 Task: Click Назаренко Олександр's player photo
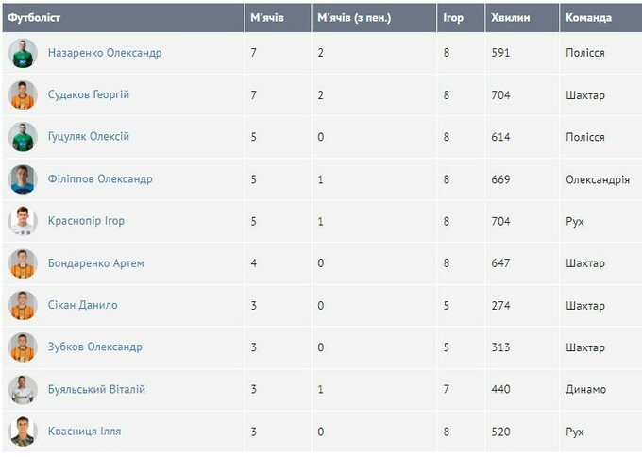[23, 53]
